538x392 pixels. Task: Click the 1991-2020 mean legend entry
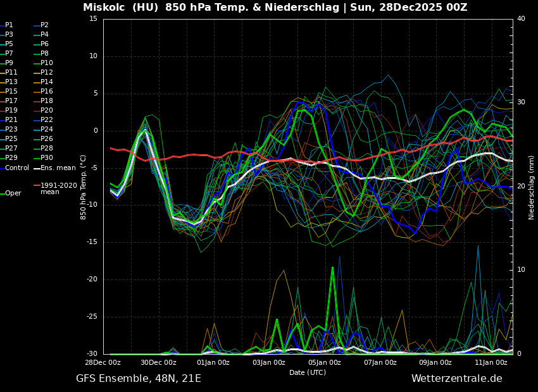58,188
